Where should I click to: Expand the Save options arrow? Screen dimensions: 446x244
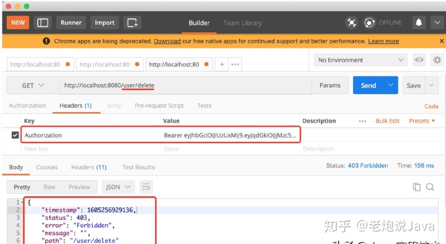coord(432,85)
